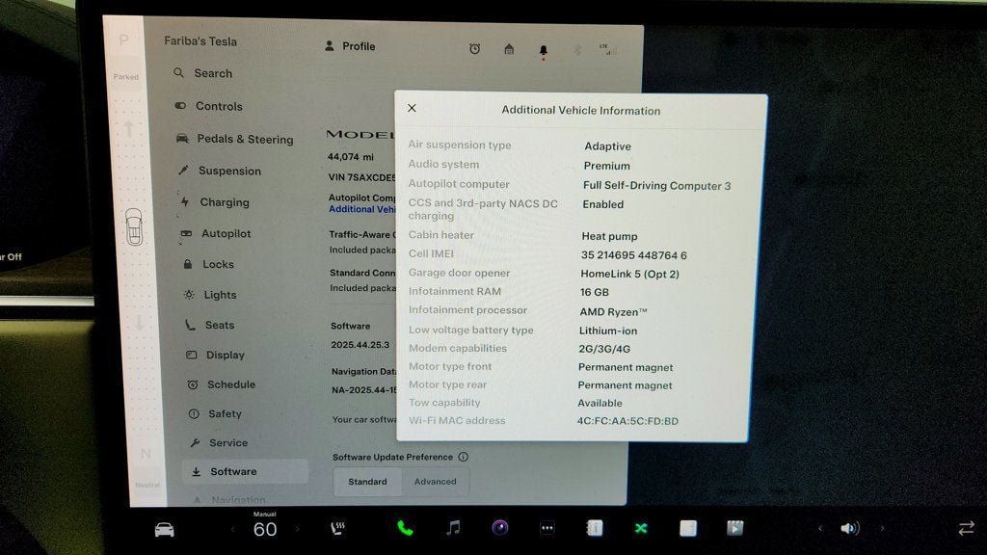Open the three-dots all apps launcher
This screenshot has height=555, width=987.
pyautogui.click(x=547, y=529)
